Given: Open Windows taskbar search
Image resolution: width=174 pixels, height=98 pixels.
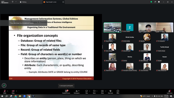Looking at the screenshot, I should pyautogui.click(x=7, y=96).
